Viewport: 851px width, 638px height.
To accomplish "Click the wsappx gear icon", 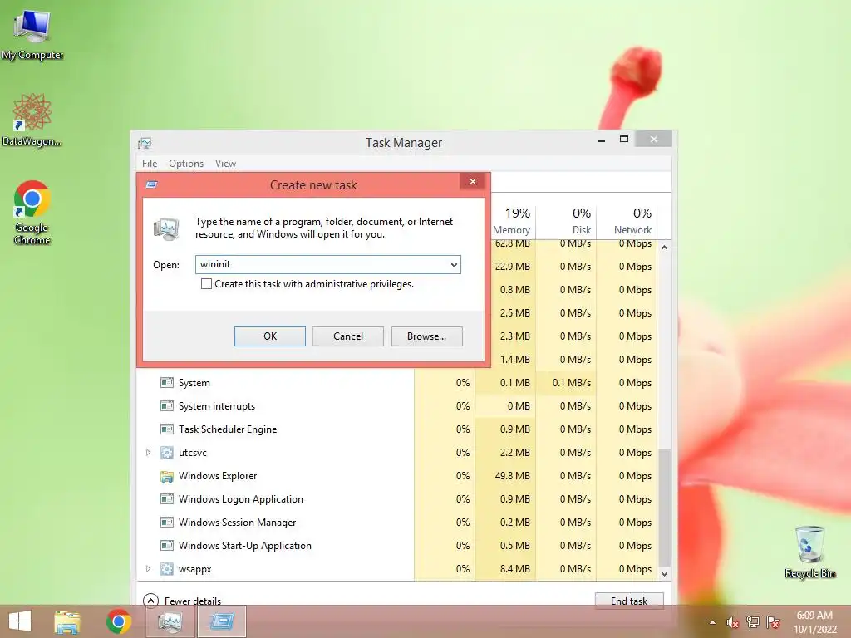I will 166,569.
